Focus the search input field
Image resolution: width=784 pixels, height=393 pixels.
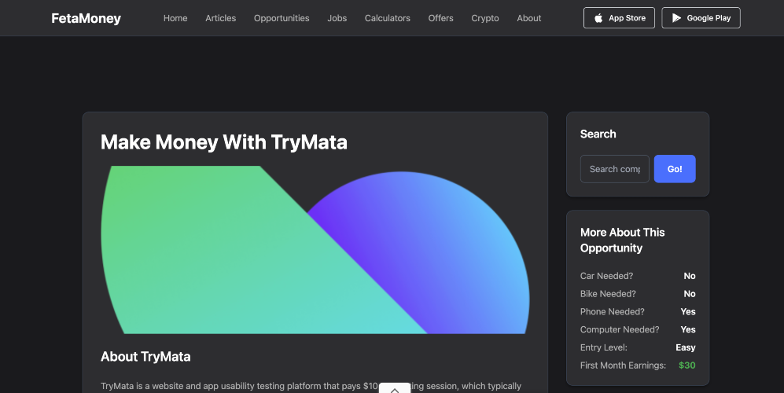click(x=614, y=169)
